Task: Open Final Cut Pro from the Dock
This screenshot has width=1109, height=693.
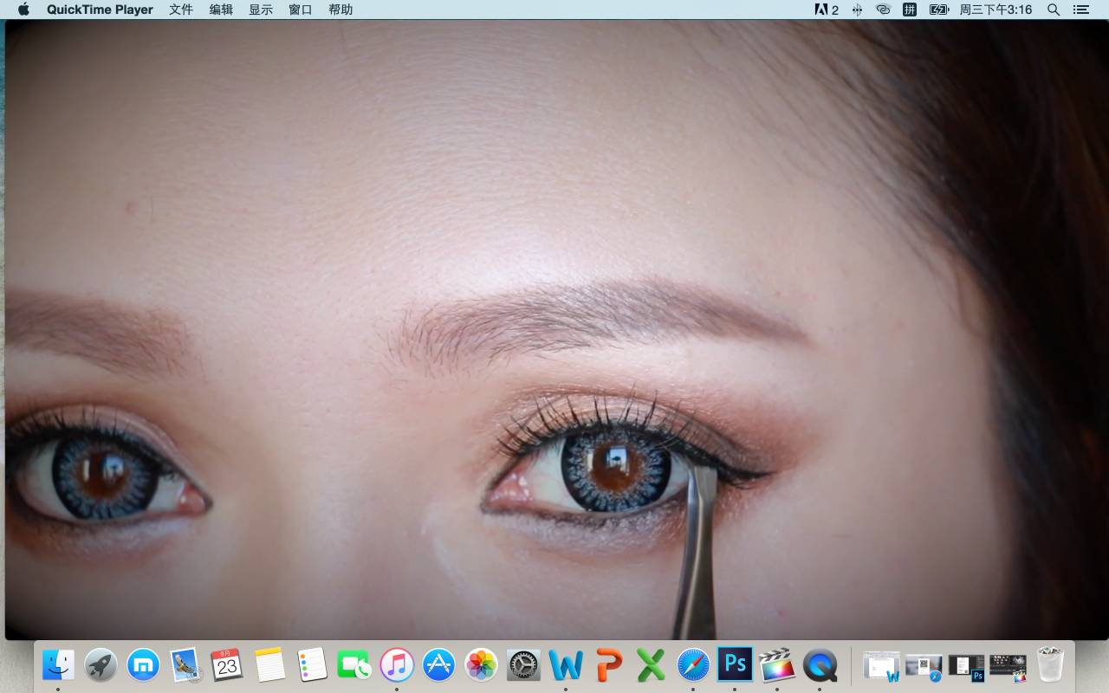Action: (777, 665)
